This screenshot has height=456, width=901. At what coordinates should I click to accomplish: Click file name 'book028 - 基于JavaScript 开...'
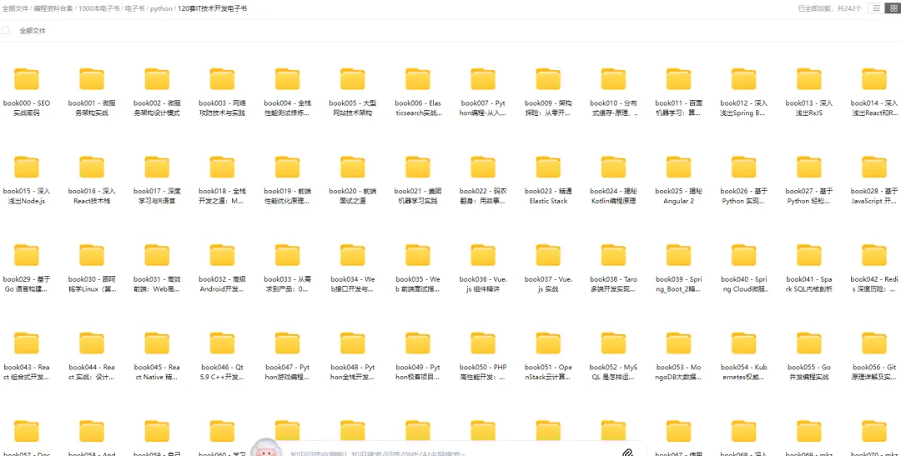coord(874,196)
